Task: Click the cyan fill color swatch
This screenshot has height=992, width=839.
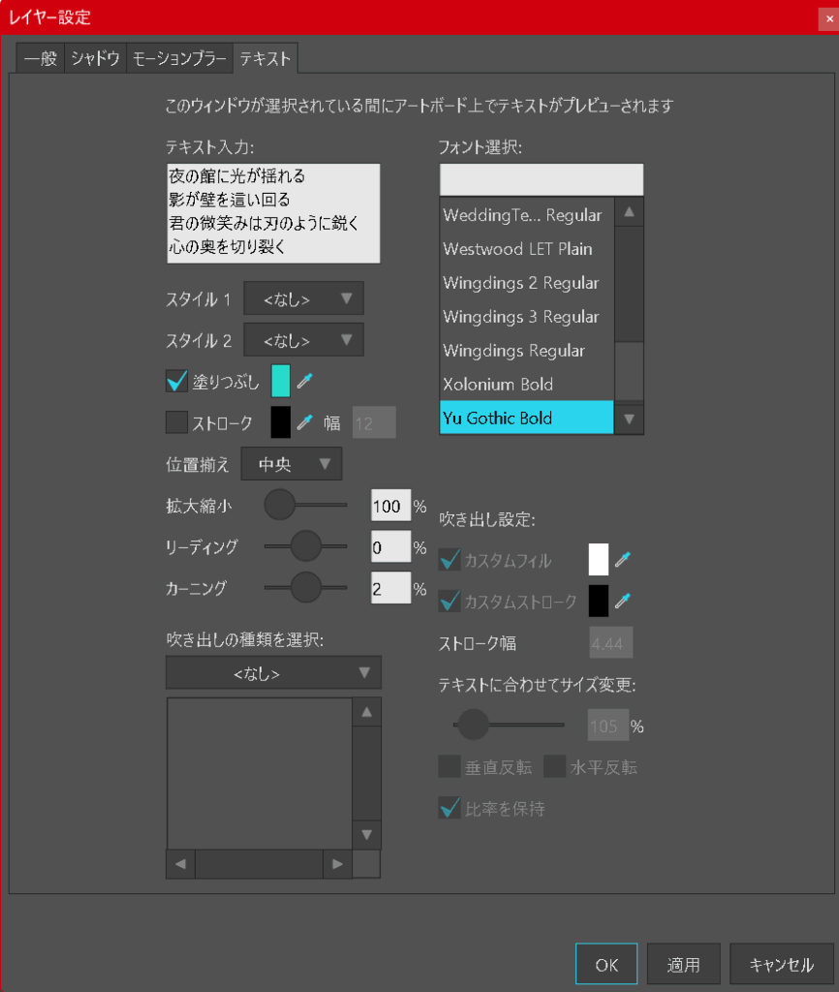Action: click(x=280, y=382)
